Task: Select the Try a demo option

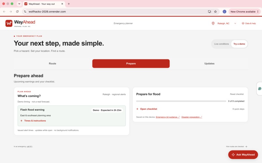Action: tap(239, 44)
